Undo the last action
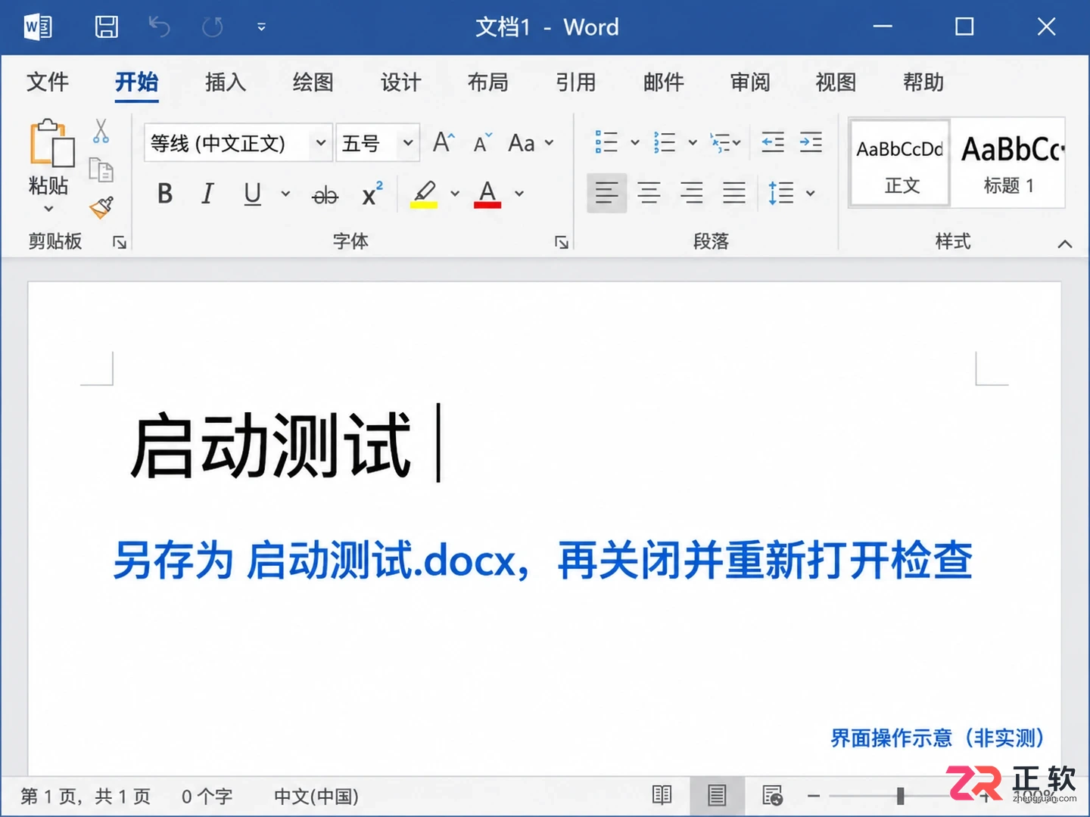This screenshot has width=1090, height=817. pos(159,27)
